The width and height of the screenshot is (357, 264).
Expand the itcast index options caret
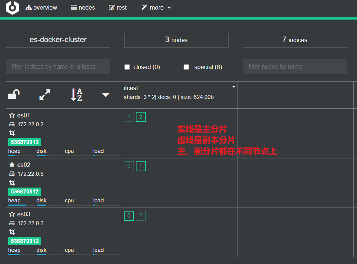tap(233, 86)
